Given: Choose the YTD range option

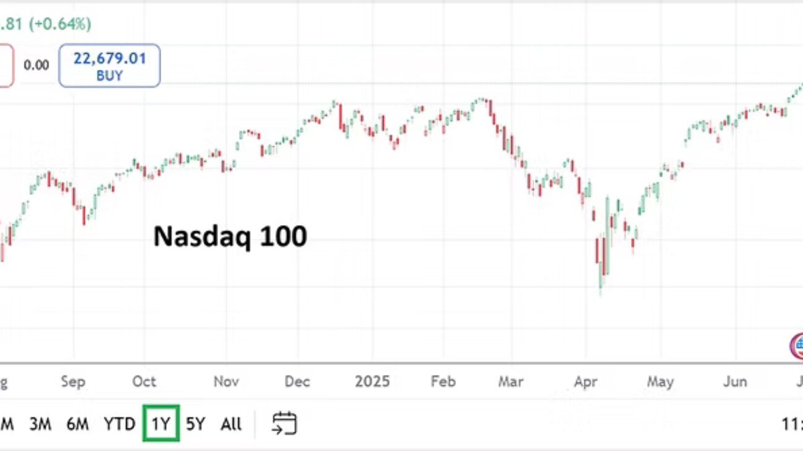Looking at the screenshot, I should point(119,424).
